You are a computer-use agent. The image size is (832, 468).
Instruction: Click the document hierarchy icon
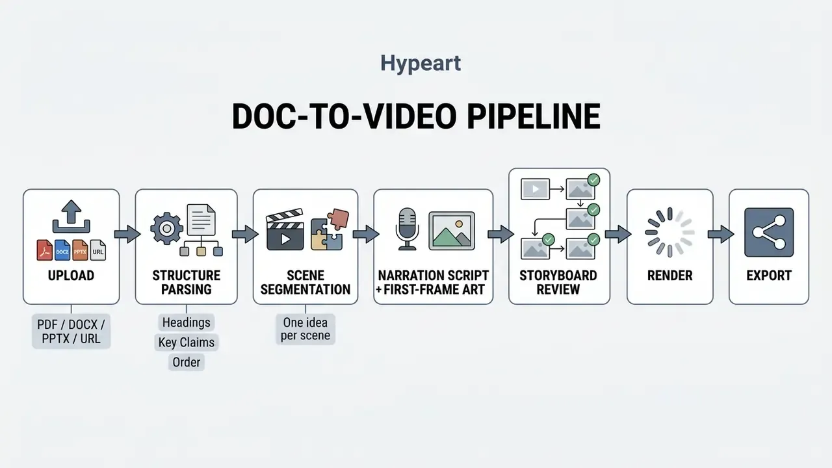(201, 231)
